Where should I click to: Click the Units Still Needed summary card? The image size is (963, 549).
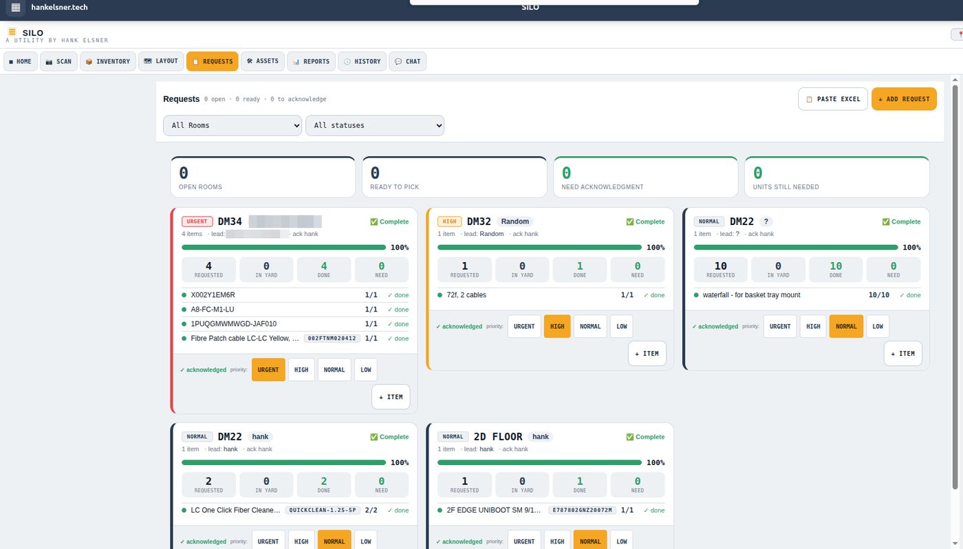837,177
